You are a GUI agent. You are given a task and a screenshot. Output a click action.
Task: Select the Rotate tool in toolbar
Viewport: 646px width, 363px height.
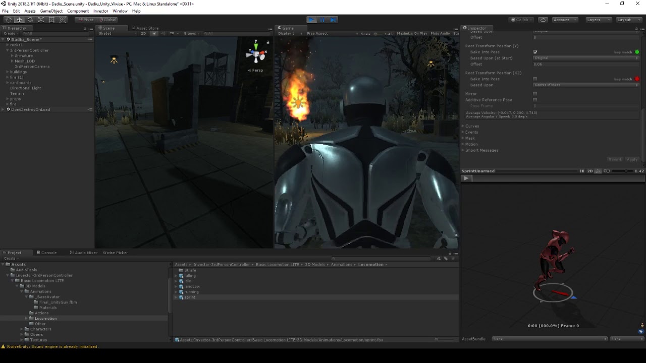click(30, 20)
